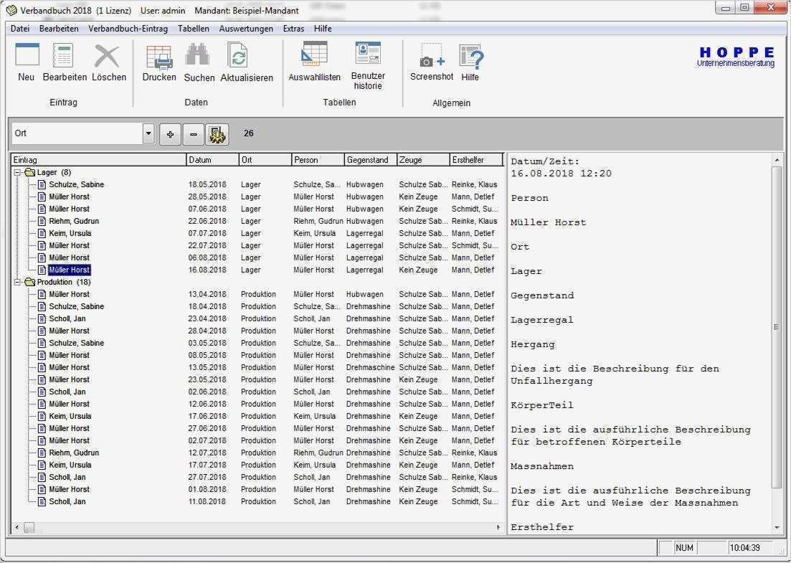Collapse the Lager folder group

click(18, 173)
